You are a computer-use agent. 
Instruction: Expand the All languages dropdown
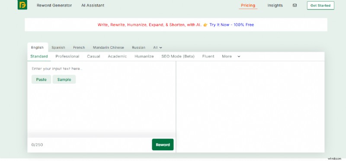coord(157,47)
